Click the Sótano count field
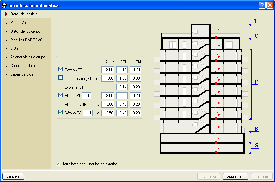 (88, 113)
